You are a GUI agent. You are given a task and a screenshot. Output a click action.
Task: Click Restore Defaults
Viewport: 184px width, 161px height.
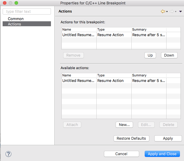[131, 138]
